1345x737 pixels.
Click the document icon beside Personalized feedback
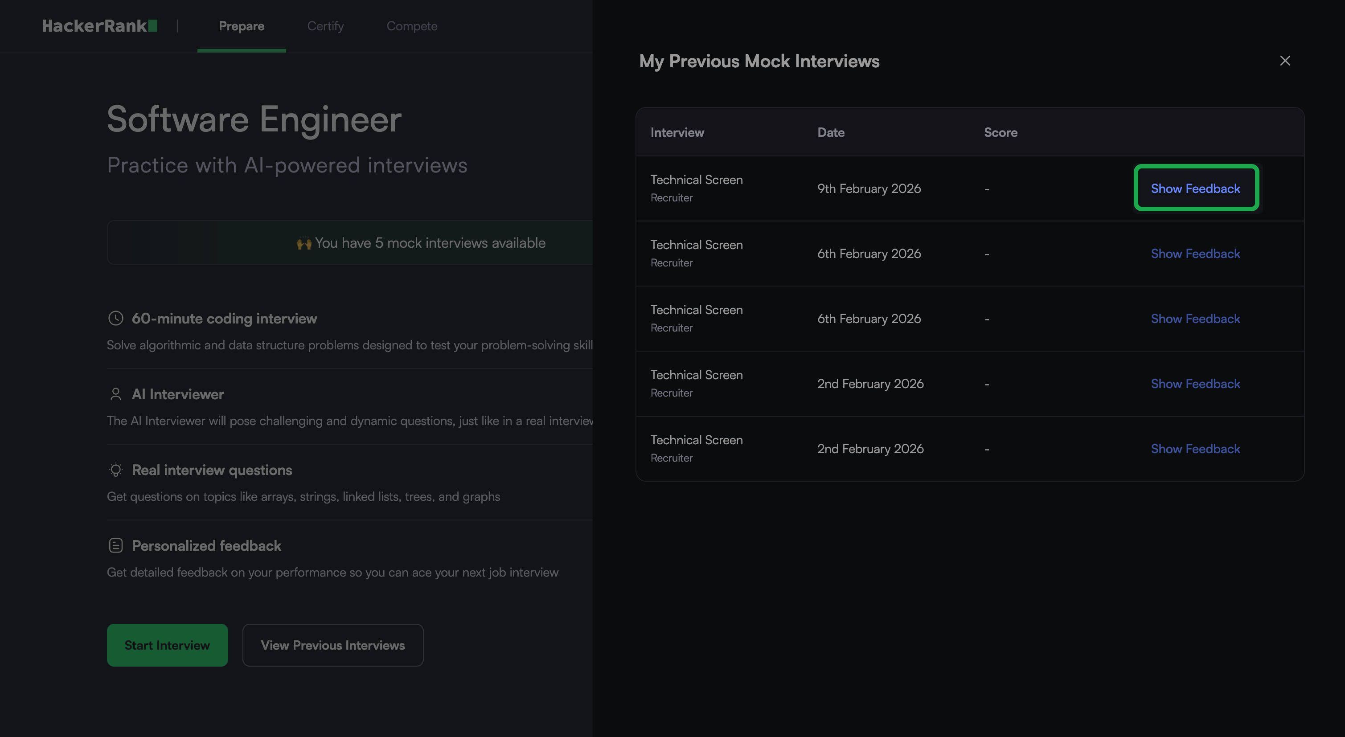click(x=115, y=545)
